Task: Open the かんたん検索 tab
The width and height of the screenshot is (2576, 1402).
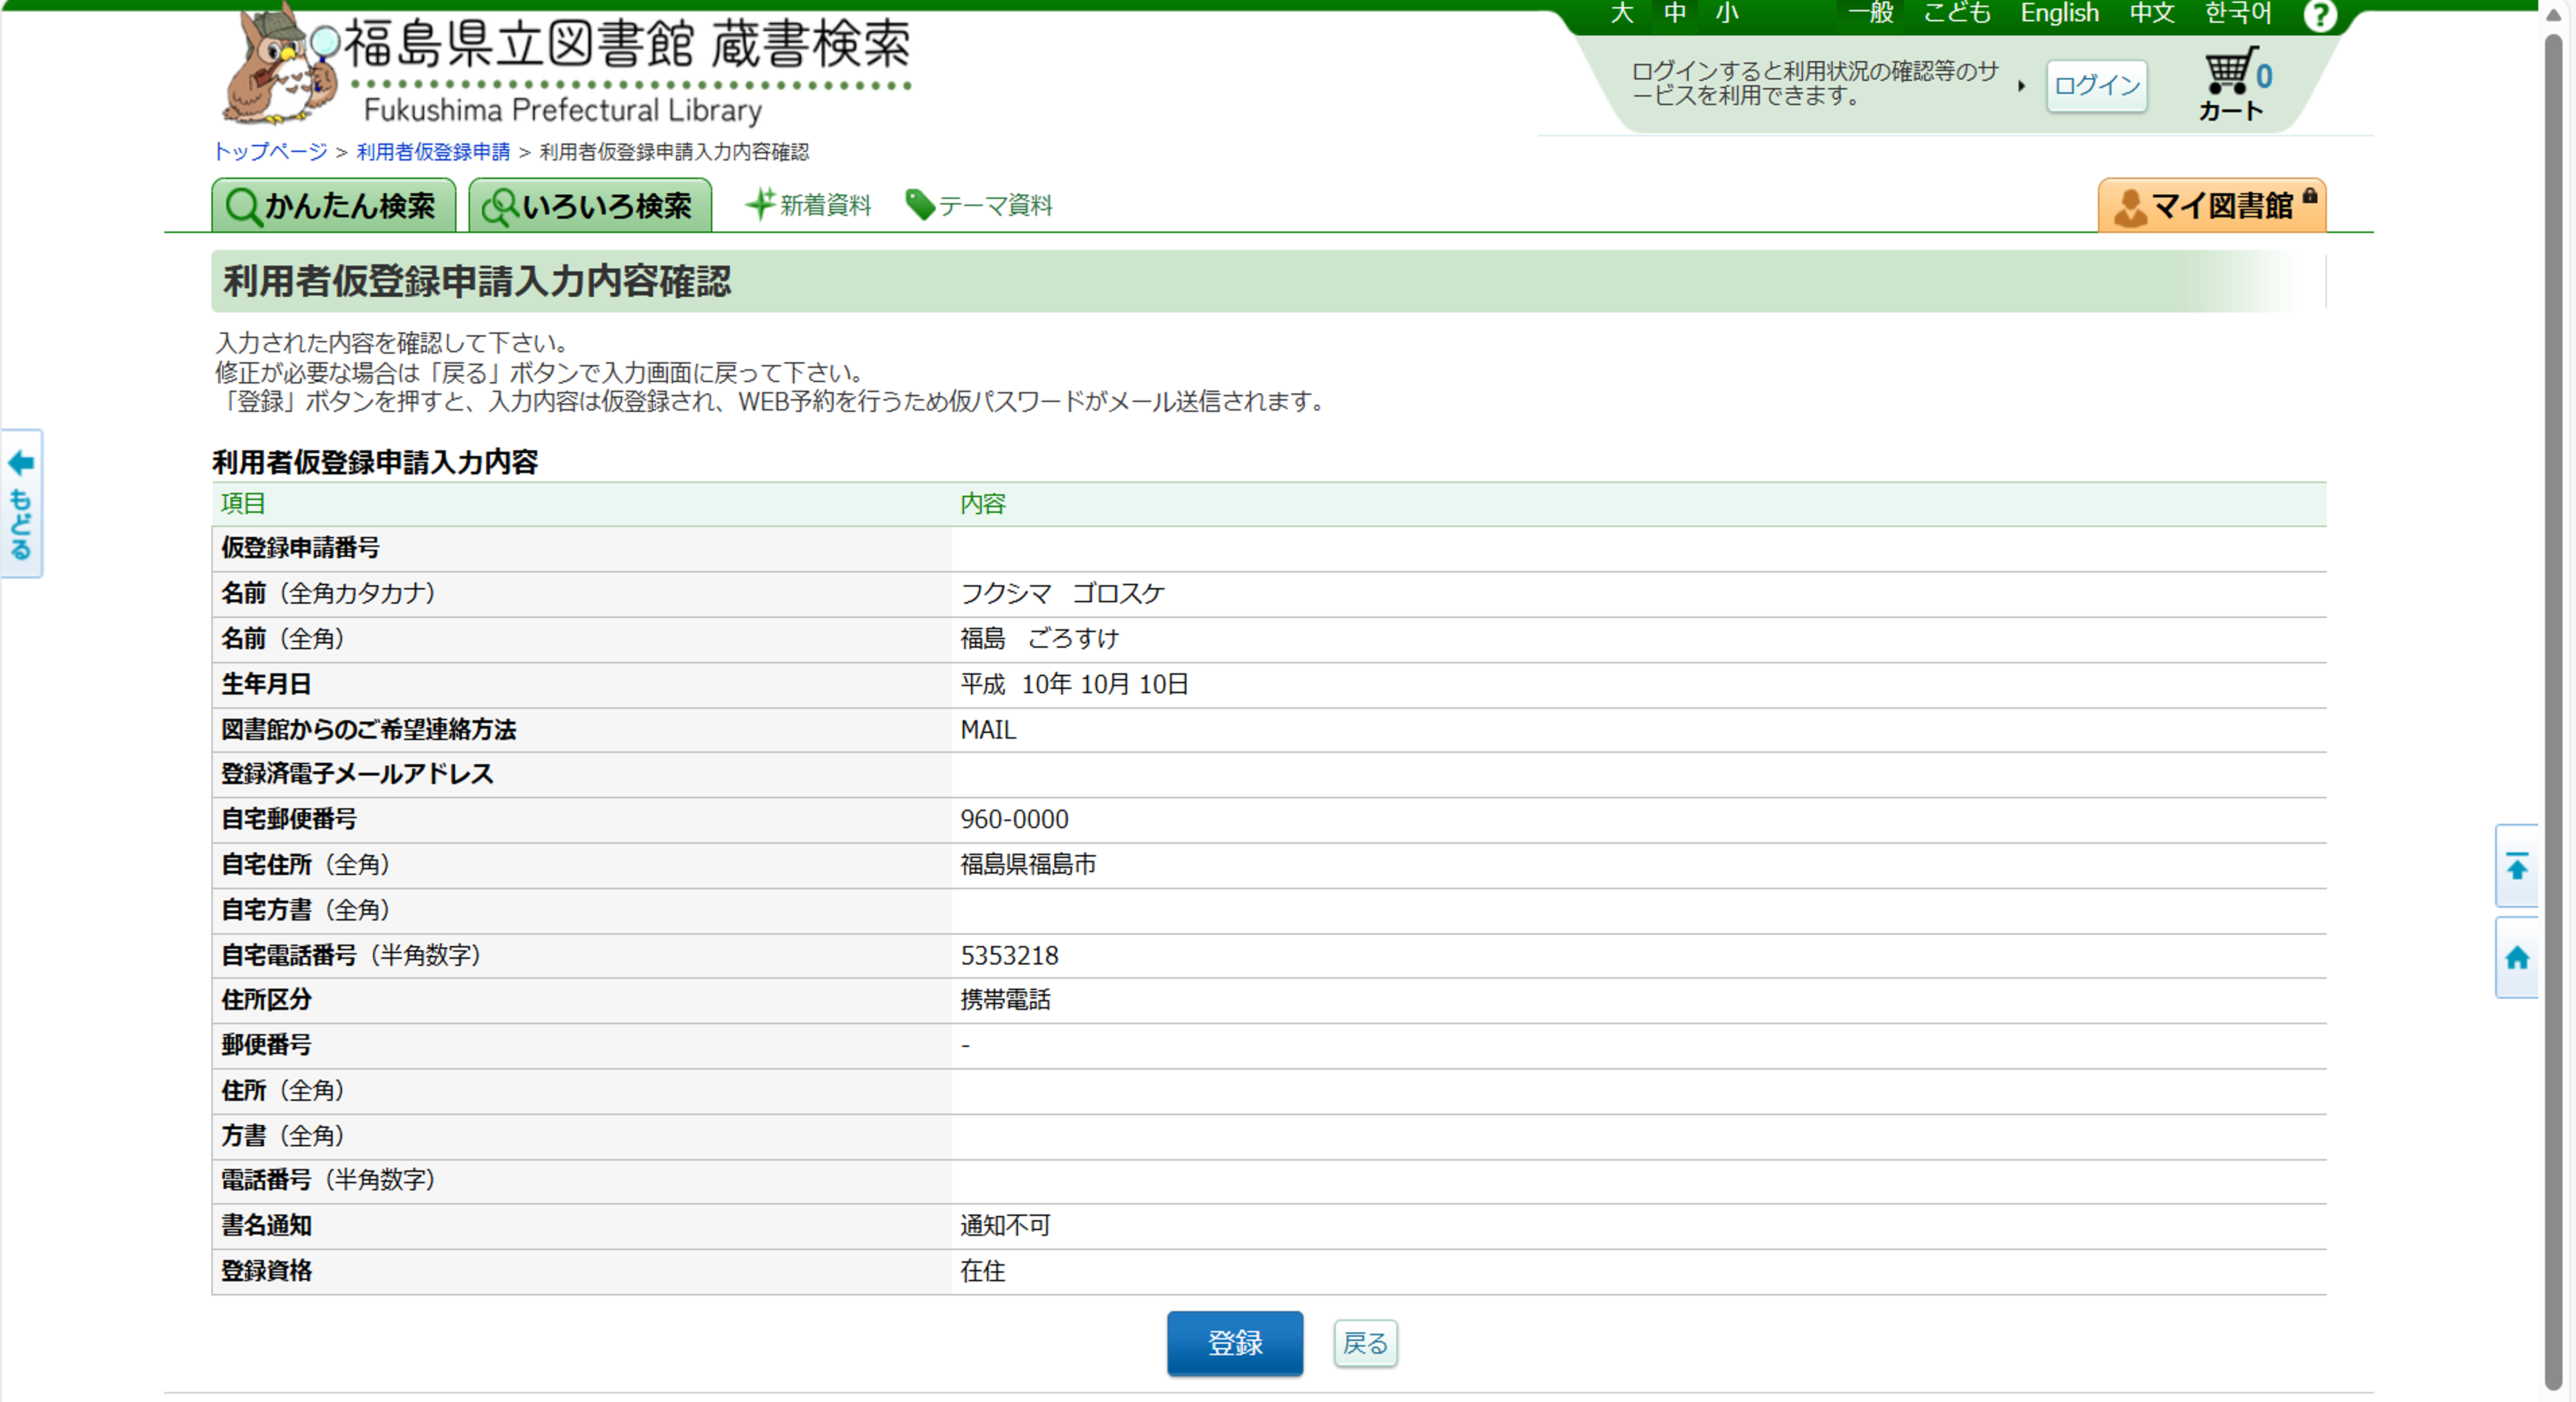Action: point(333,205)
